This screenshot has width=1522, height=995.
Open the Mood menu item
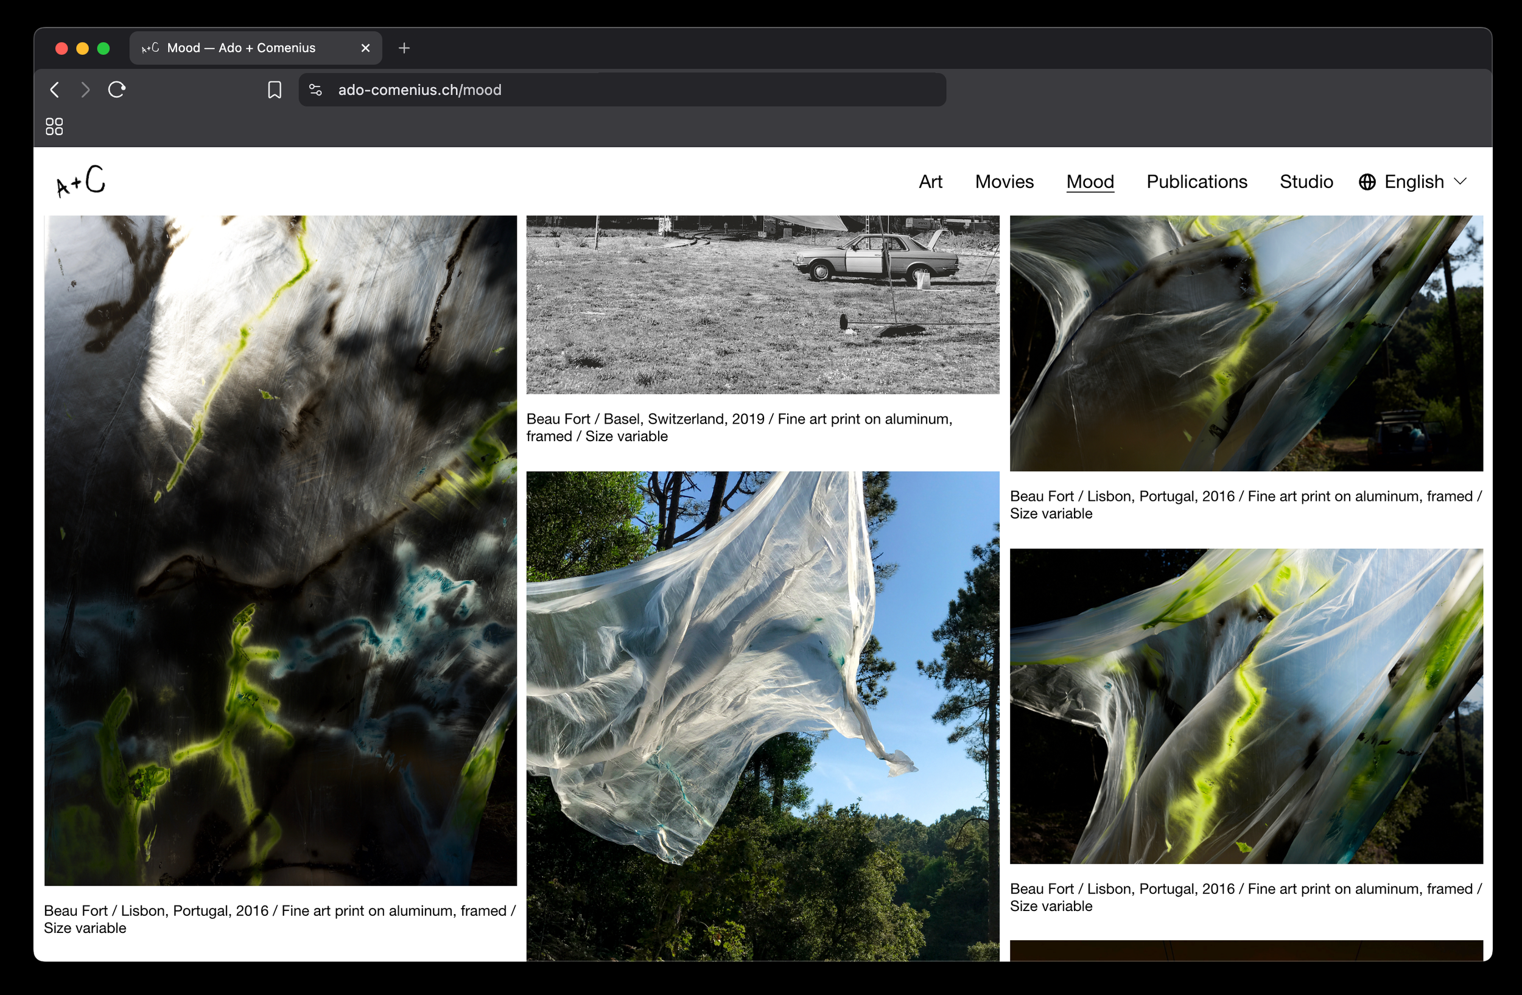[1090, 182]
